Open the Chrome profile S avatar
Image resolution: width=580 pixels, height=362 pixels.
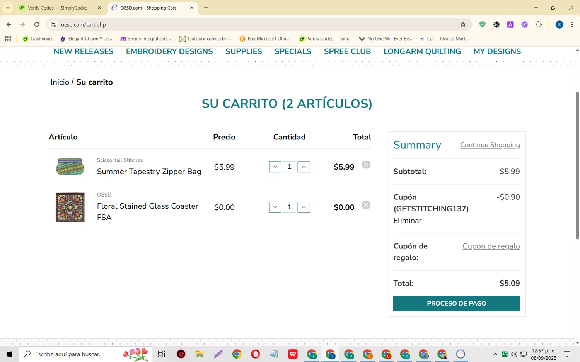pos(559,24)
